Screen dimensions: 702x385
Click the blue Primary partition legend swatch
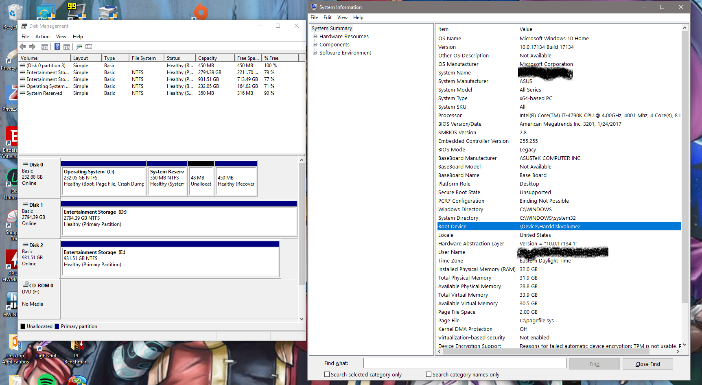[x=57, y=326]
